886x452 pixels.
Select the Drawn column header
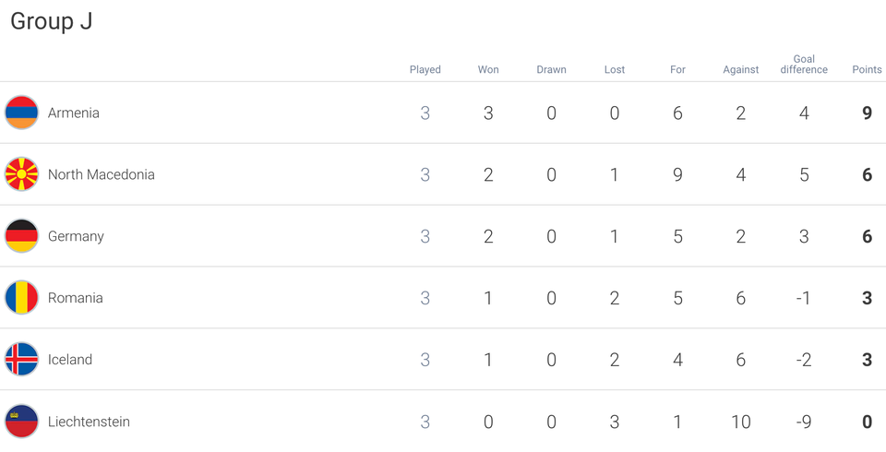[552, 69]
